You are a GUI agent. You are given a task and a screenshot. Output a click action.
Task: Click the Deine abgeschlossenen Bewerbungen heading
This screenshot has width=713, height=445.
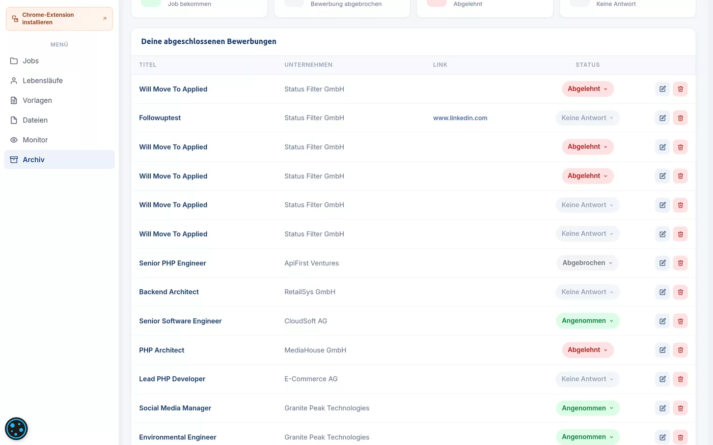coord(209,42)
